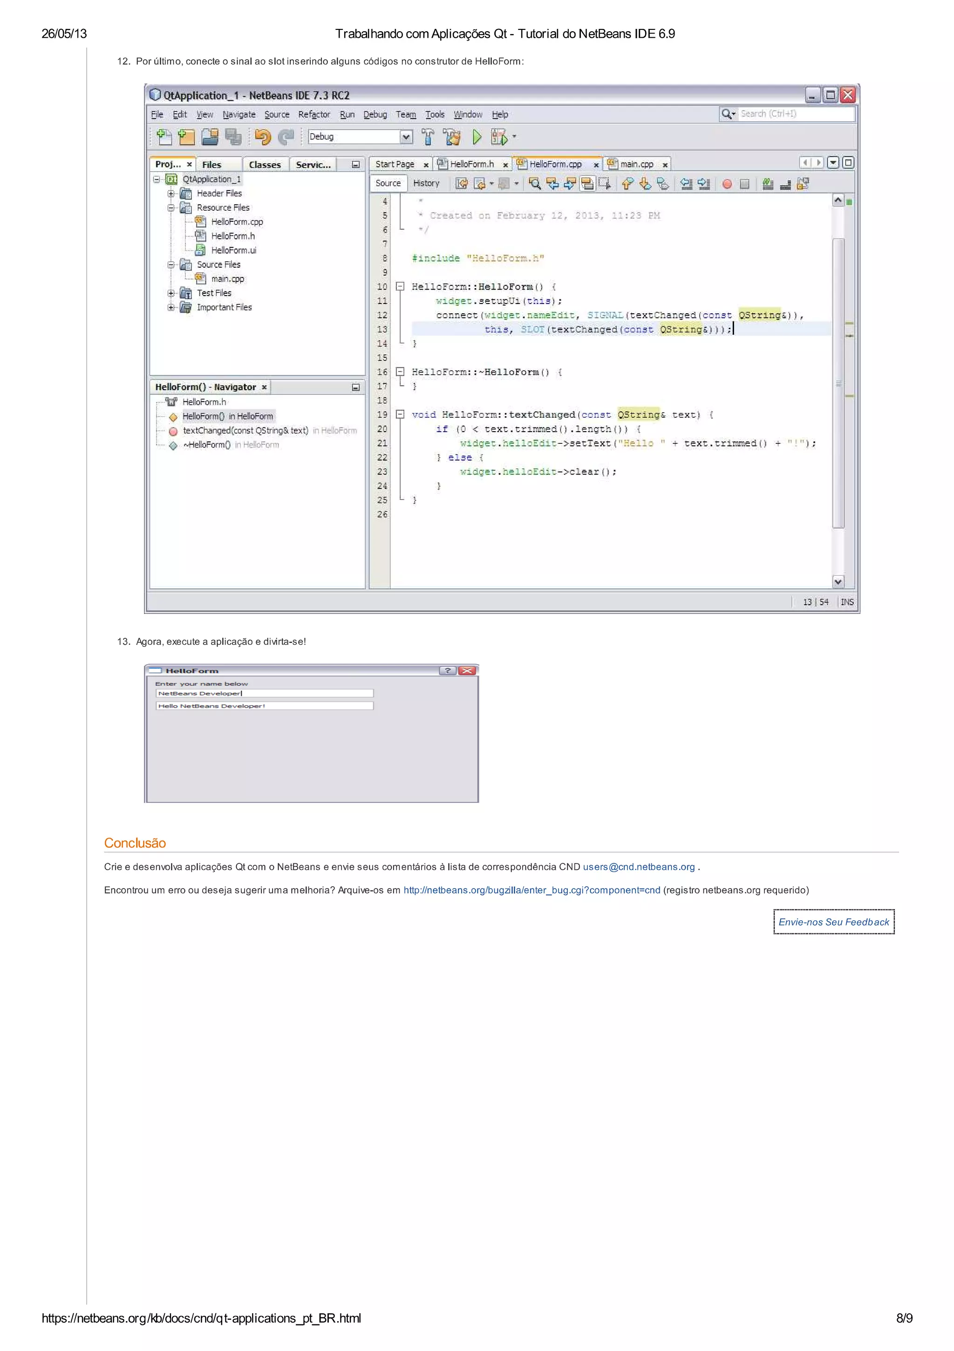Switch to the main.cpp editor tab
Viewport: 954px width, 1351px height.
(637, 165)
